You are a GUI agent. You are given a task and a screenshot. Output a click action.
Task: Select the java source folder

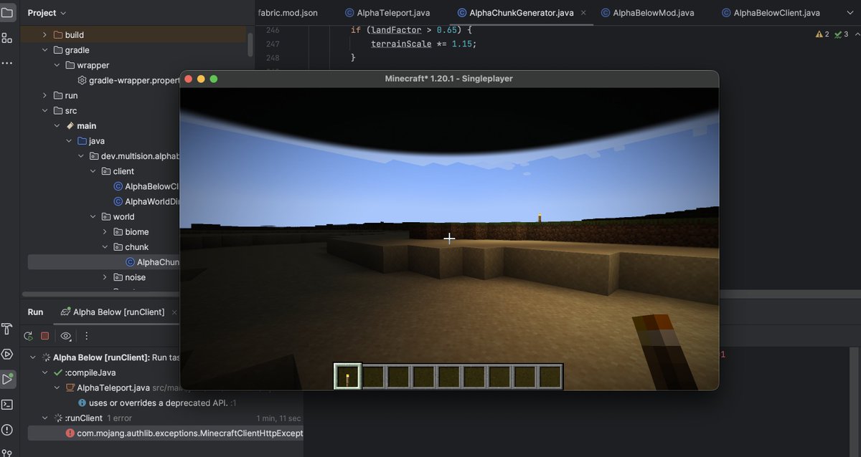[91, 141]
